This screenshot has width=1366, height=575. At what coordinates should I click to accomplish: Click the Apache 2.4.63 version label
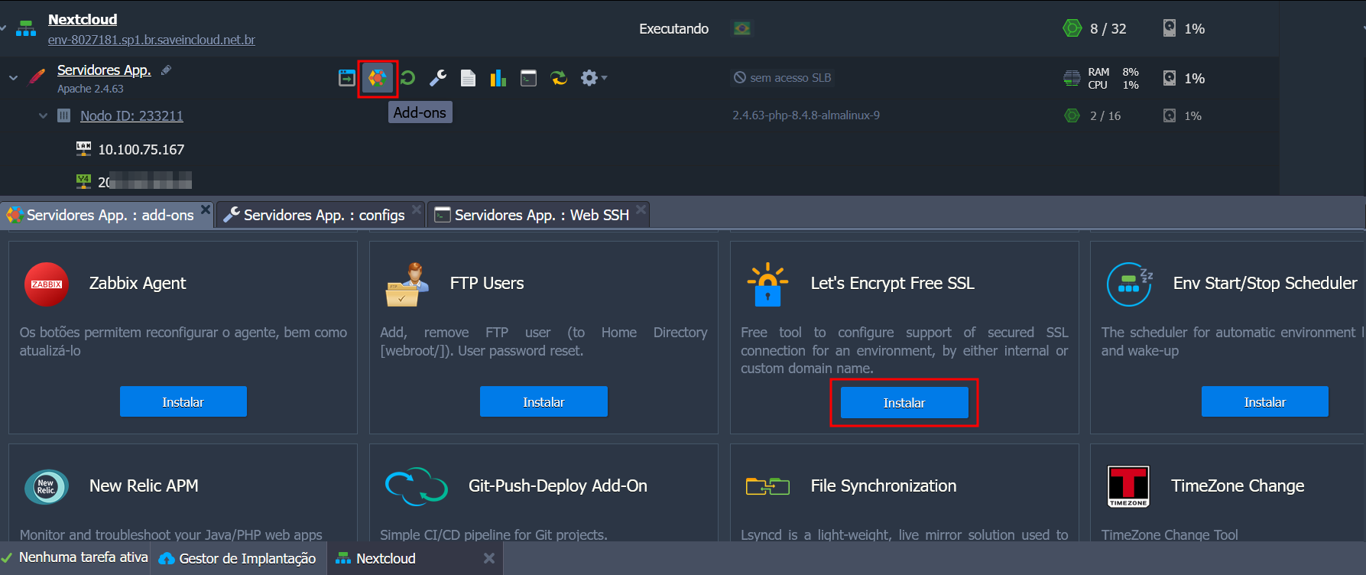point(90,89)
